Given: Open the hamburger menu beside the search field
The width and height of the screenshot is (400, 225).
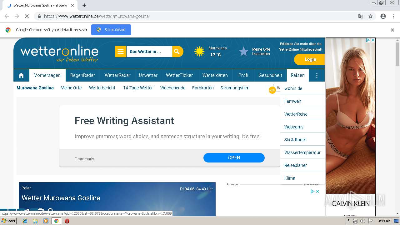Looking at the screenshot, I should pos(121,52).
